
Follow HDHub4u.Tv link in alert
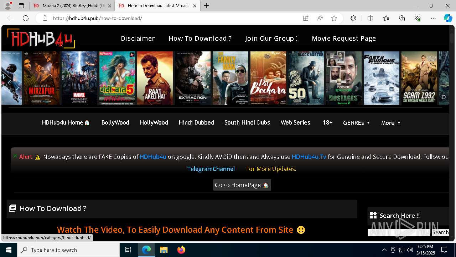(x=309, y=157)
